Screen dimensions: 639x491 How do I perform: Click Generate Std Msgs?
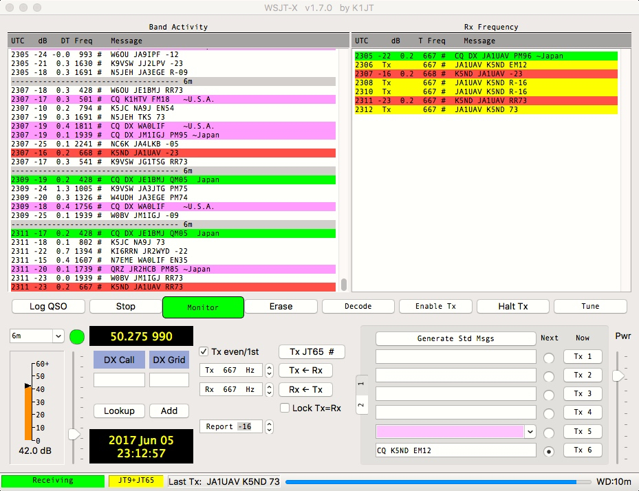tap(455, 338)
